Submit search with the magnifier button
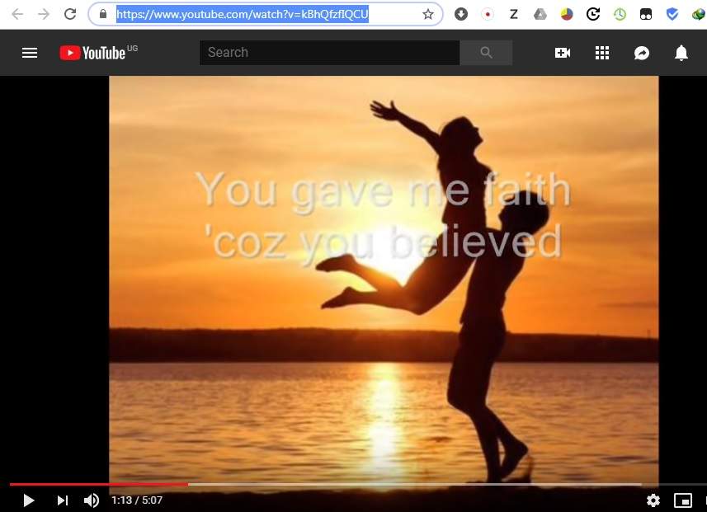 pyautogui.click(x=486, y=52)
